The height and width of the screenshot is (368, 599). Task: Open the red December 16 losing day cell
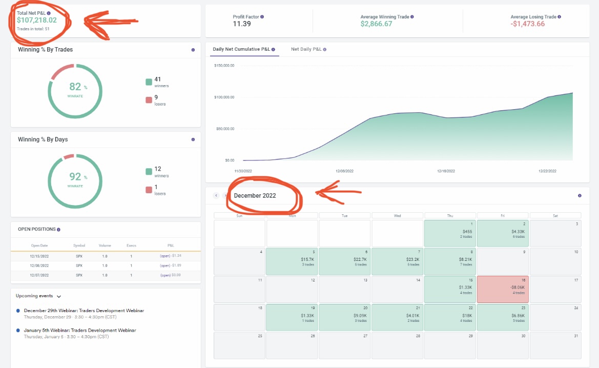pyautogui.click(x=502, y=289)
